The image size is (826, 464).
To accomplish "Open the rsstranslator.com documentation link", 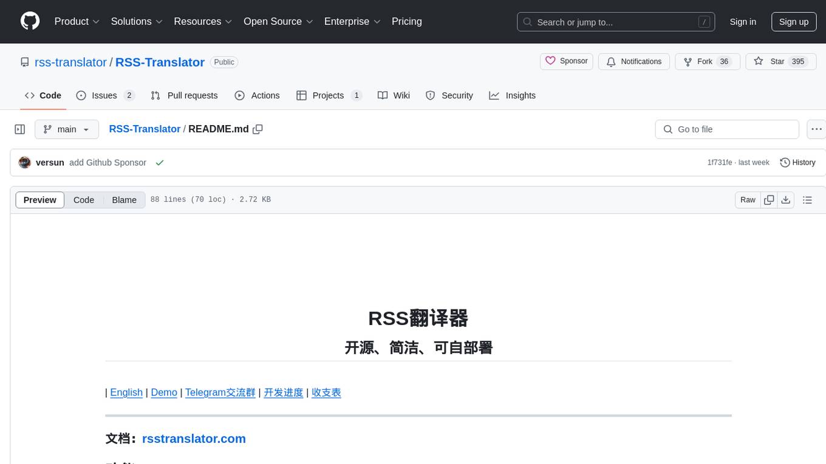I will click(194, 438).
